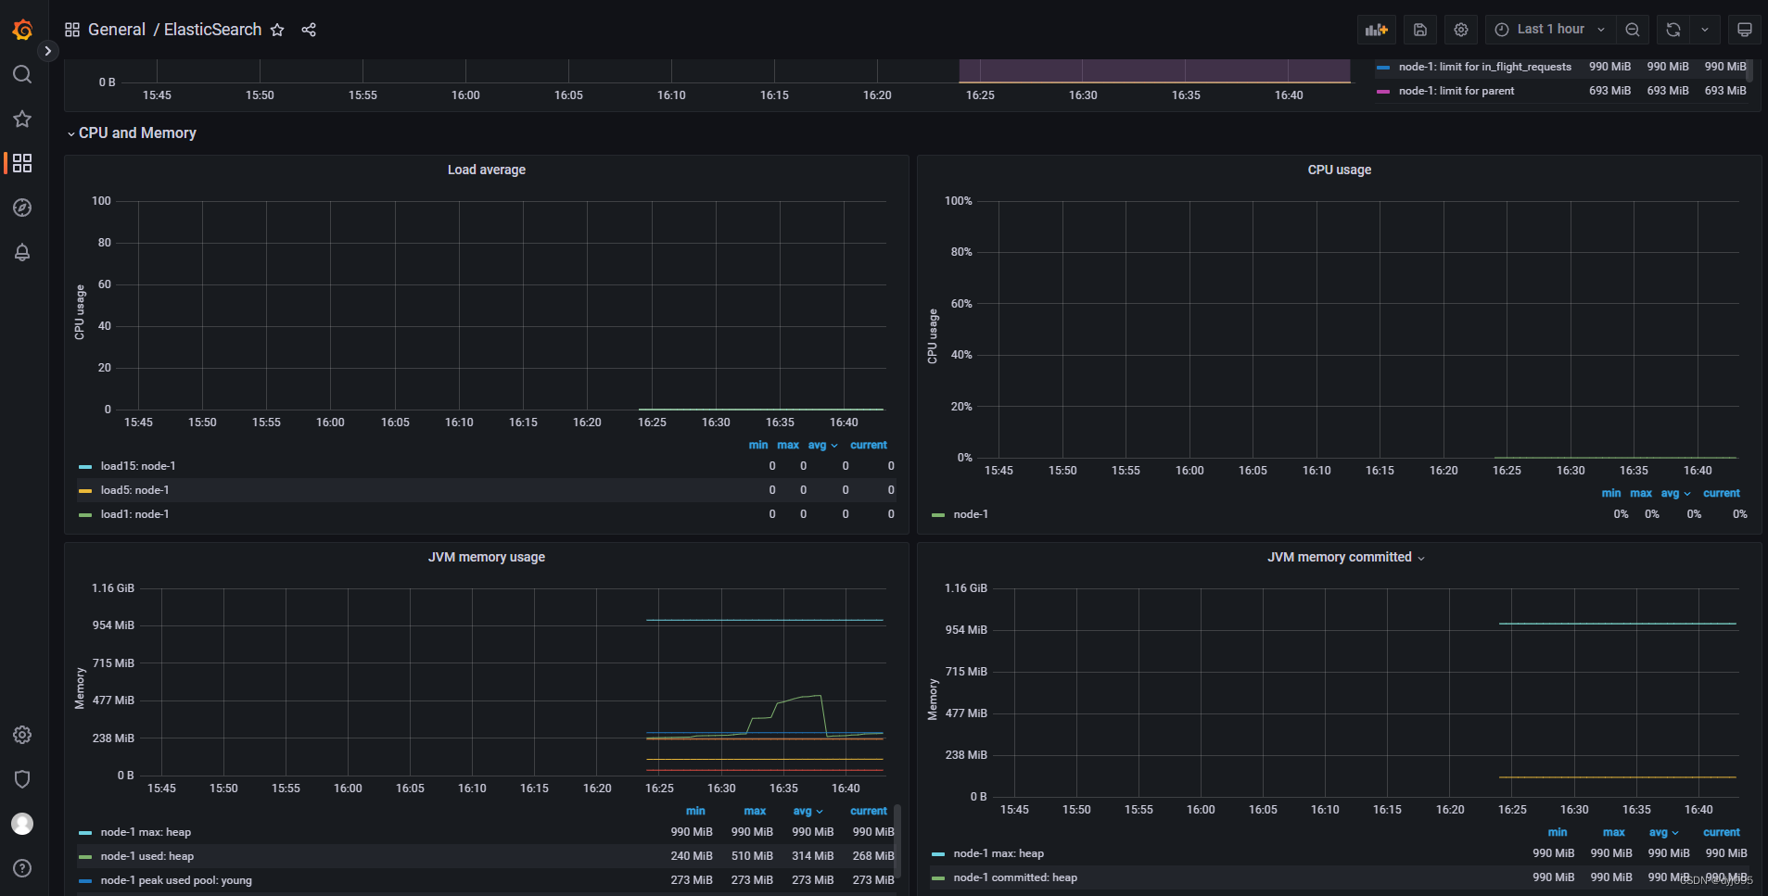Refresh the dashboard

(1671, 29)
